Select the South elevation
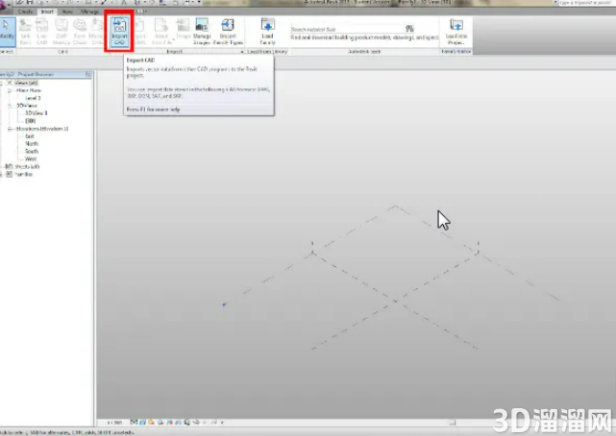 coord(32,151)
